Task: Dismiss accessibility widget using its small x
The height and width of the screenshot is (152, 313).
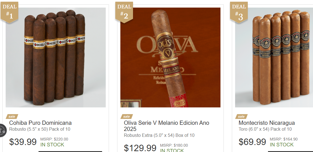Action: point(4,132)
